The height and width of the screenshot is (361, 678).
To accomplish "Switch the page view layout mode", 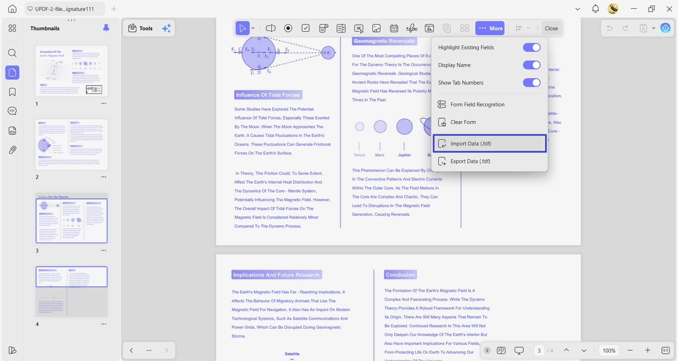I will tap(501, 351).
